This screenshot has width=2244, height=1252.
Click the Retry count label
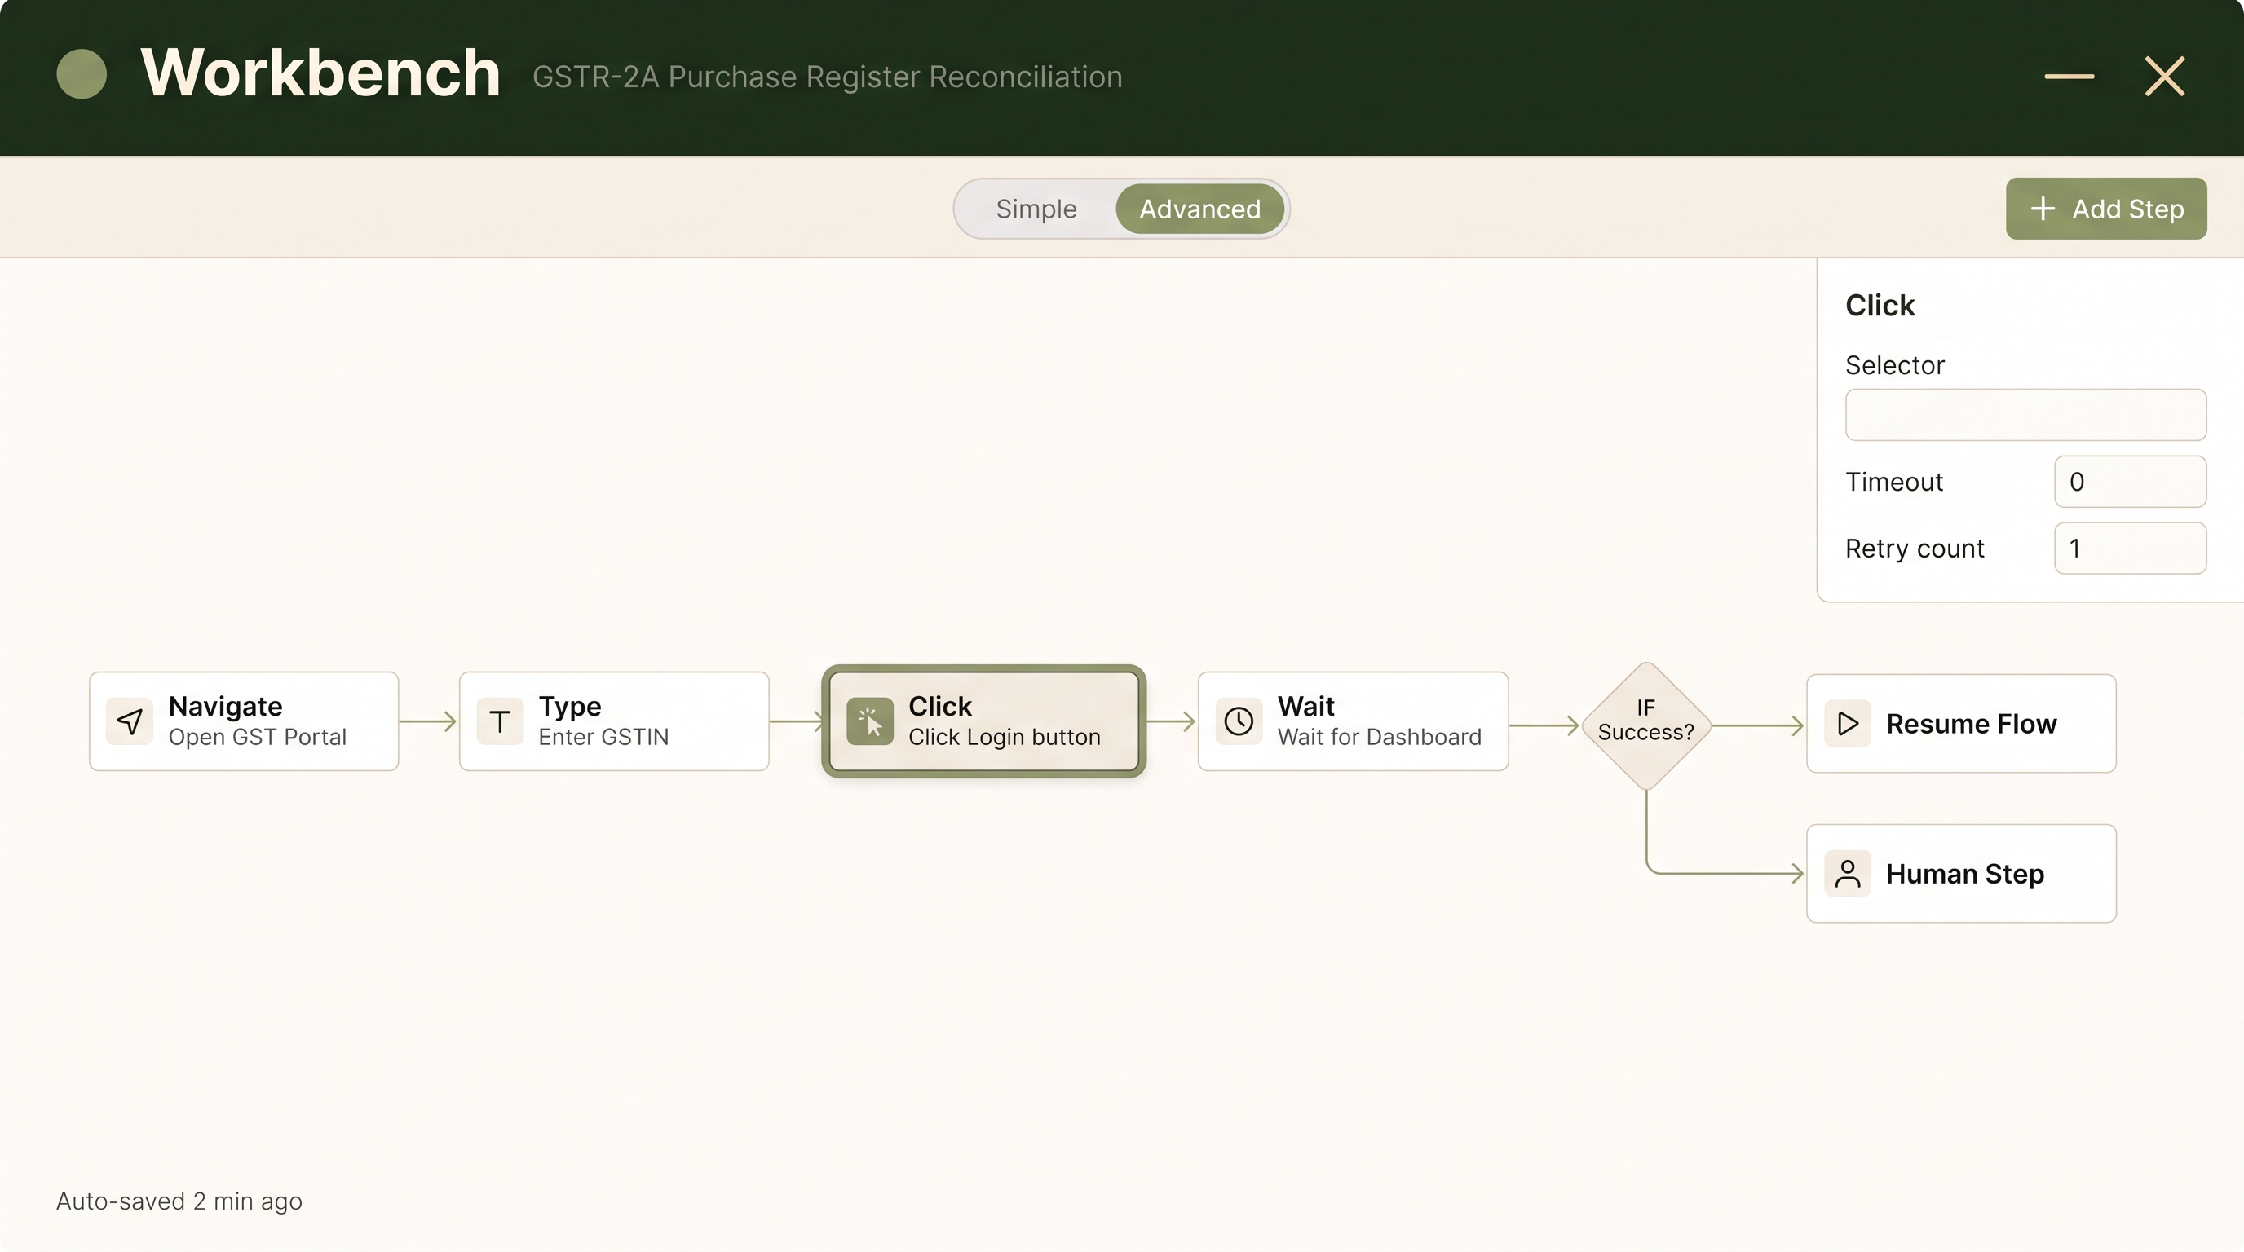click(x=1915, y=549)
